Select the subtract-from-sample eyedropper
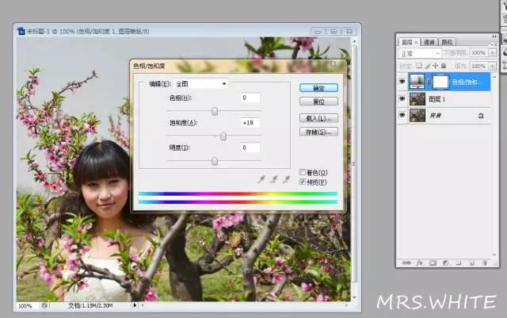The height and width of the screenshot is (318, 507). [x=287, y=180]
